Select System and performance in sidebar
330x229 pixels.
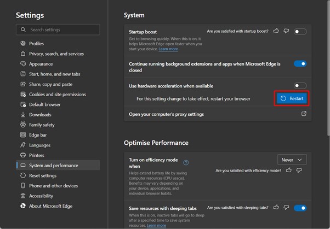click(58, 166)
